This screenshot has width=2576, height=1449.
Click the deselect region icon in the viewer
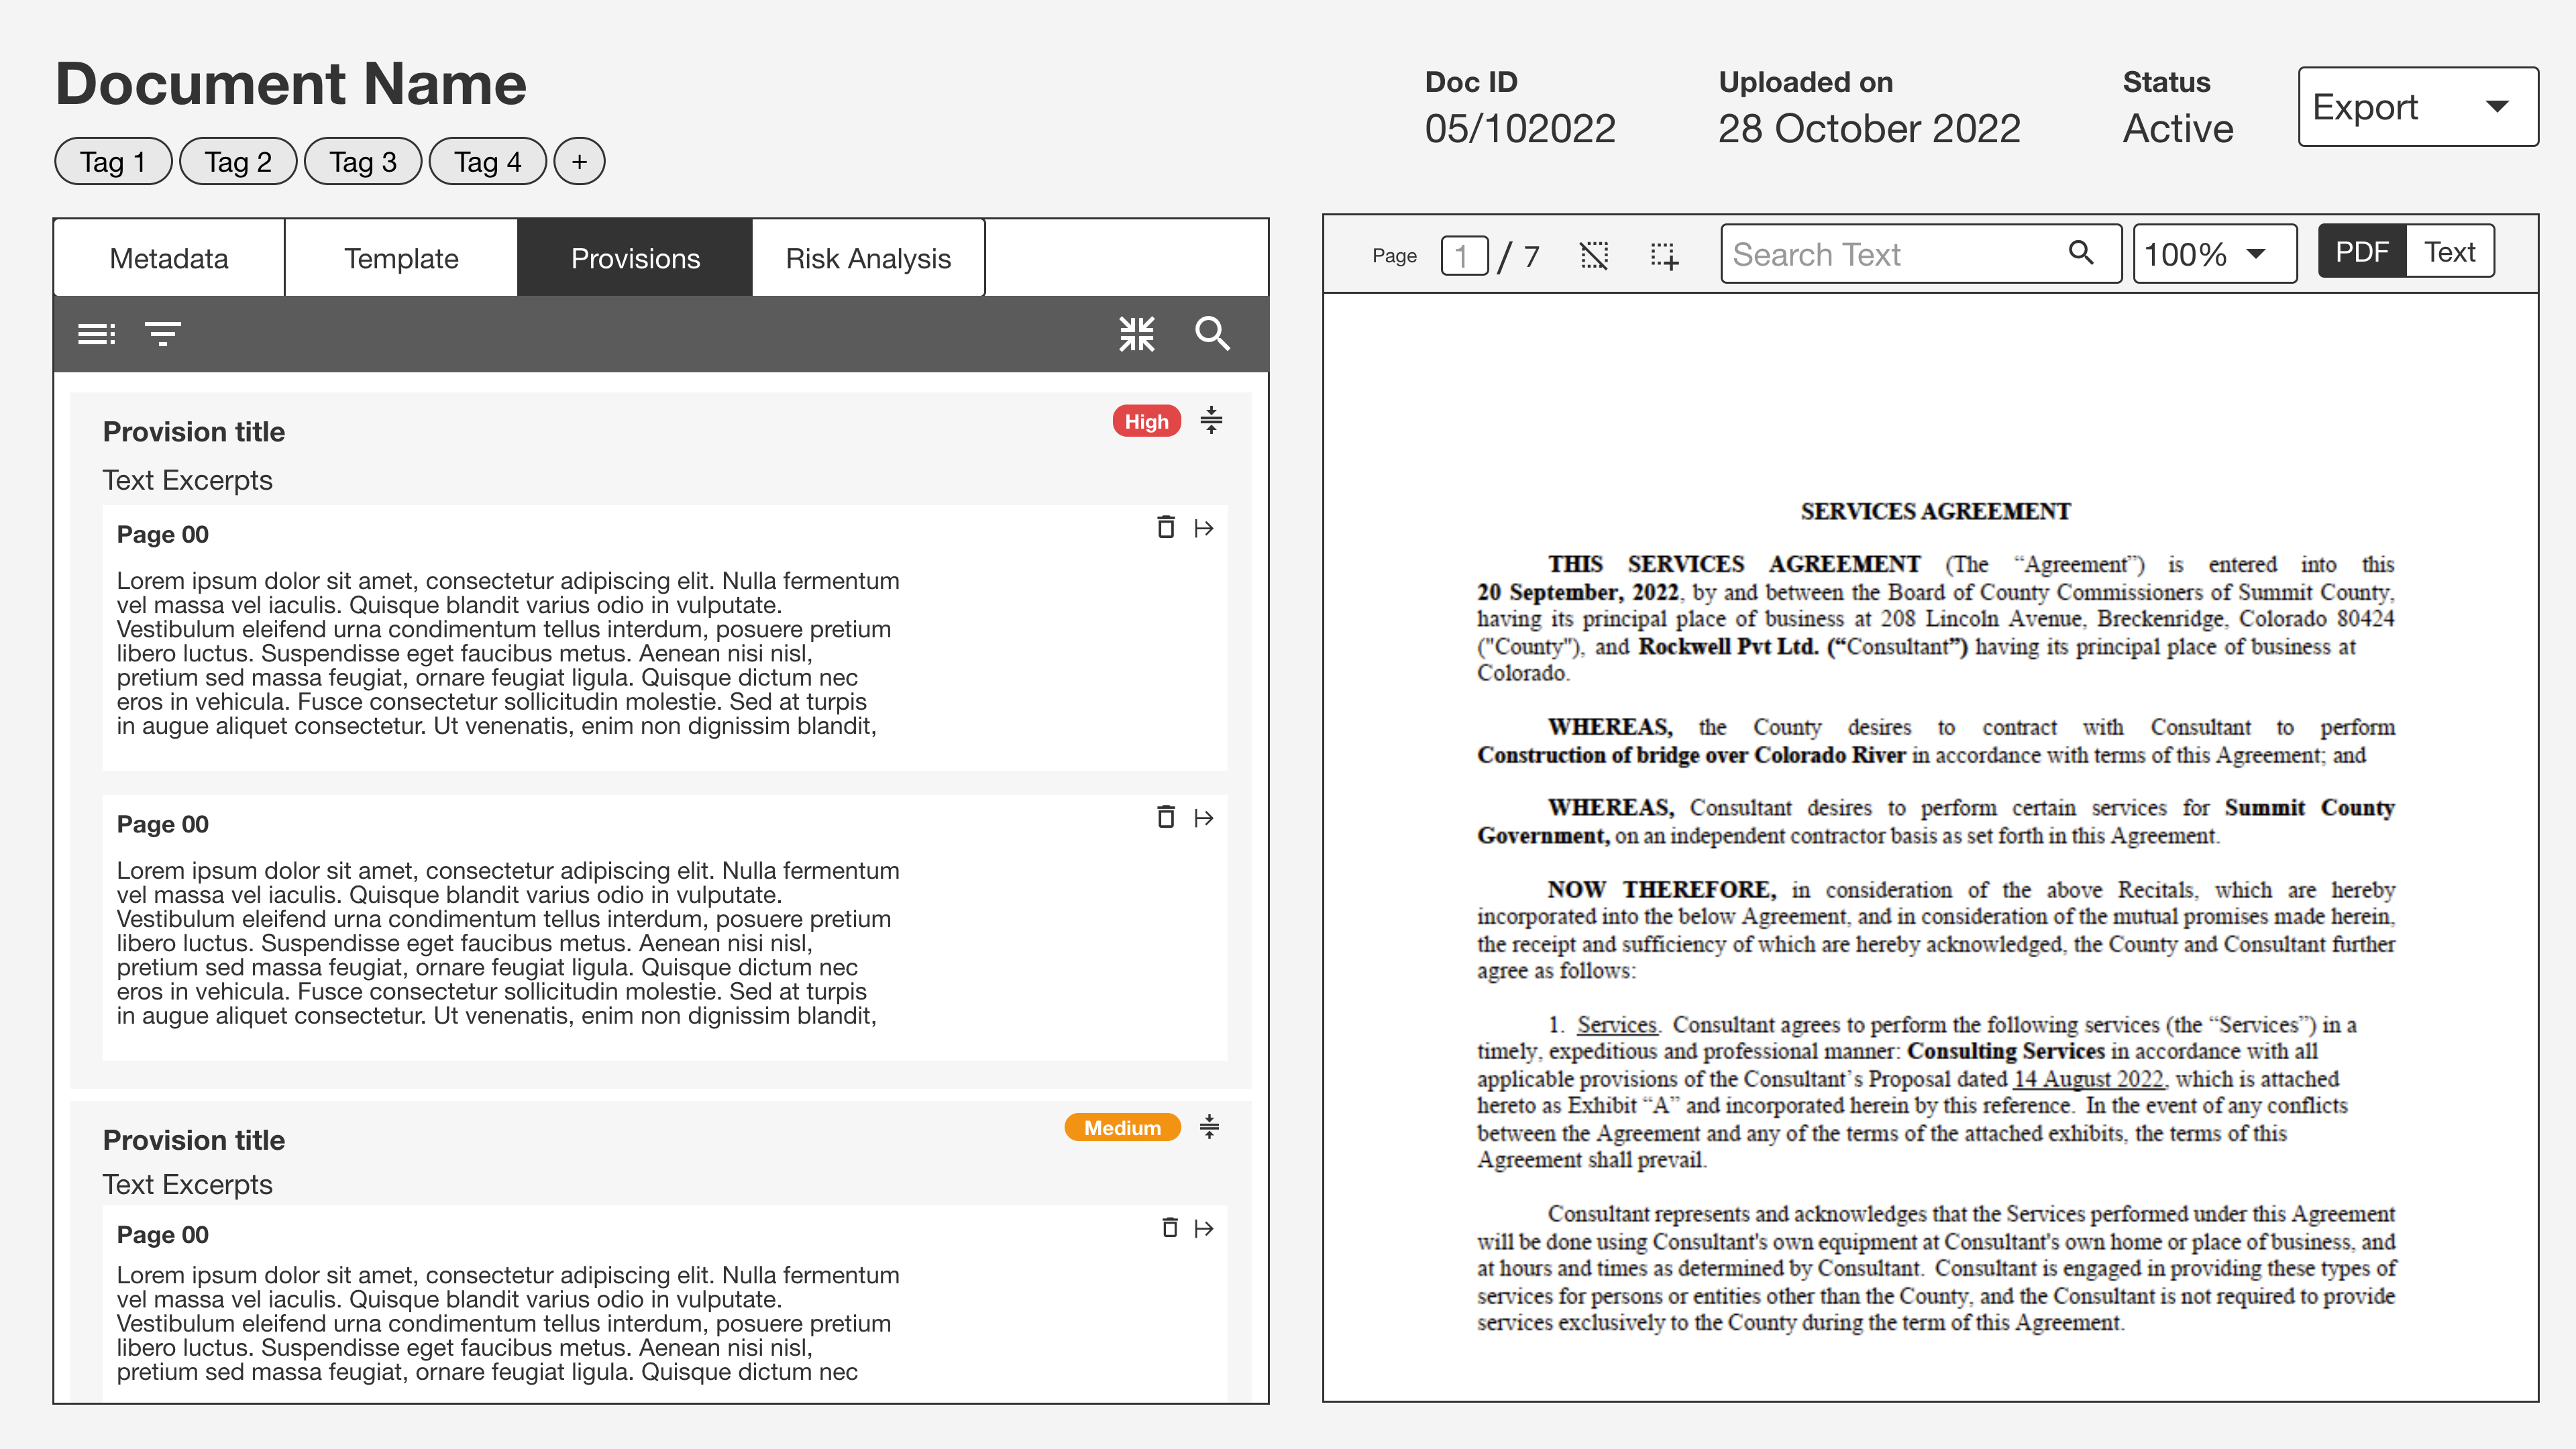1593,255
